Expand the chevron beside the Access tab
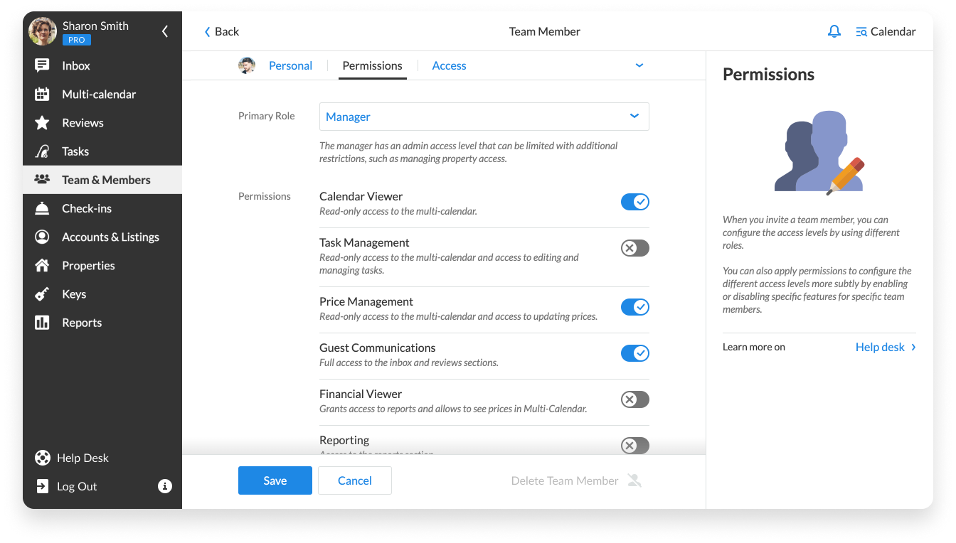956x543 pixels. point(639,65)
